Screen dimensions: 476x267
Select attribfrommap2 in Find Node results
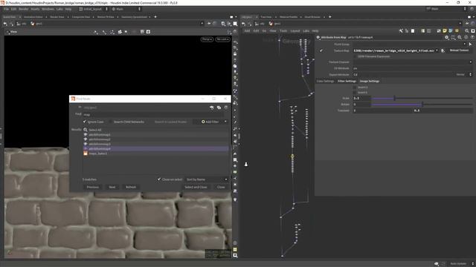(155, 139)
